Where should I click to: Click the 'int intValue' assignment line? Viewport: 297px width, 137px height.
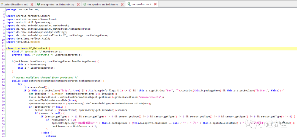point(73,94)
